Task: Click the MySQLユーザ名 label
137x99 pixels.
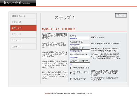Action: [x=76, y=42]
